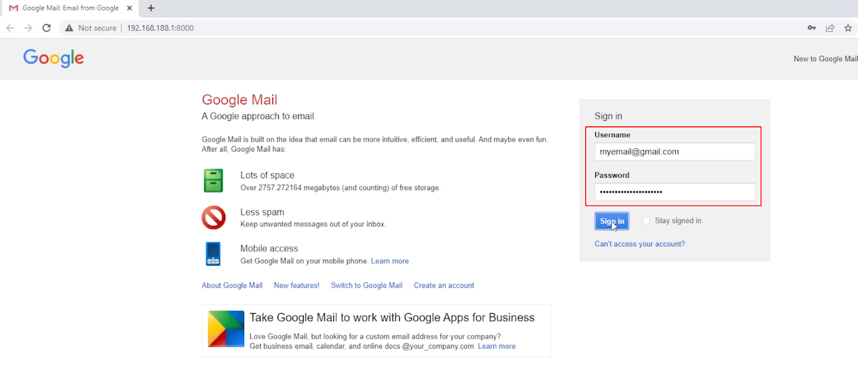Click the blue mobile phone icon
858x387 pixels.
[213, 254]
